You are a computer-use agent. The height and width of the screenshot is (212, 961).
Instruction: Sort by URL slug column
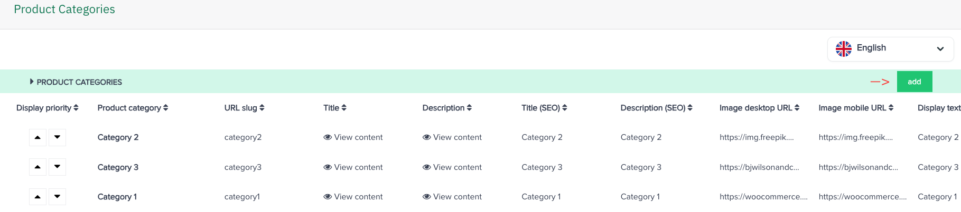(244, 108)
